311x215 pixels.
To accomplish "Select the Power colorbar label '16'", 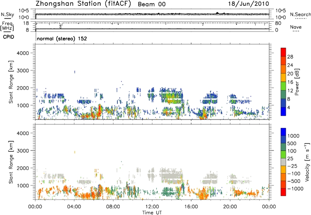I will point(290,82).
